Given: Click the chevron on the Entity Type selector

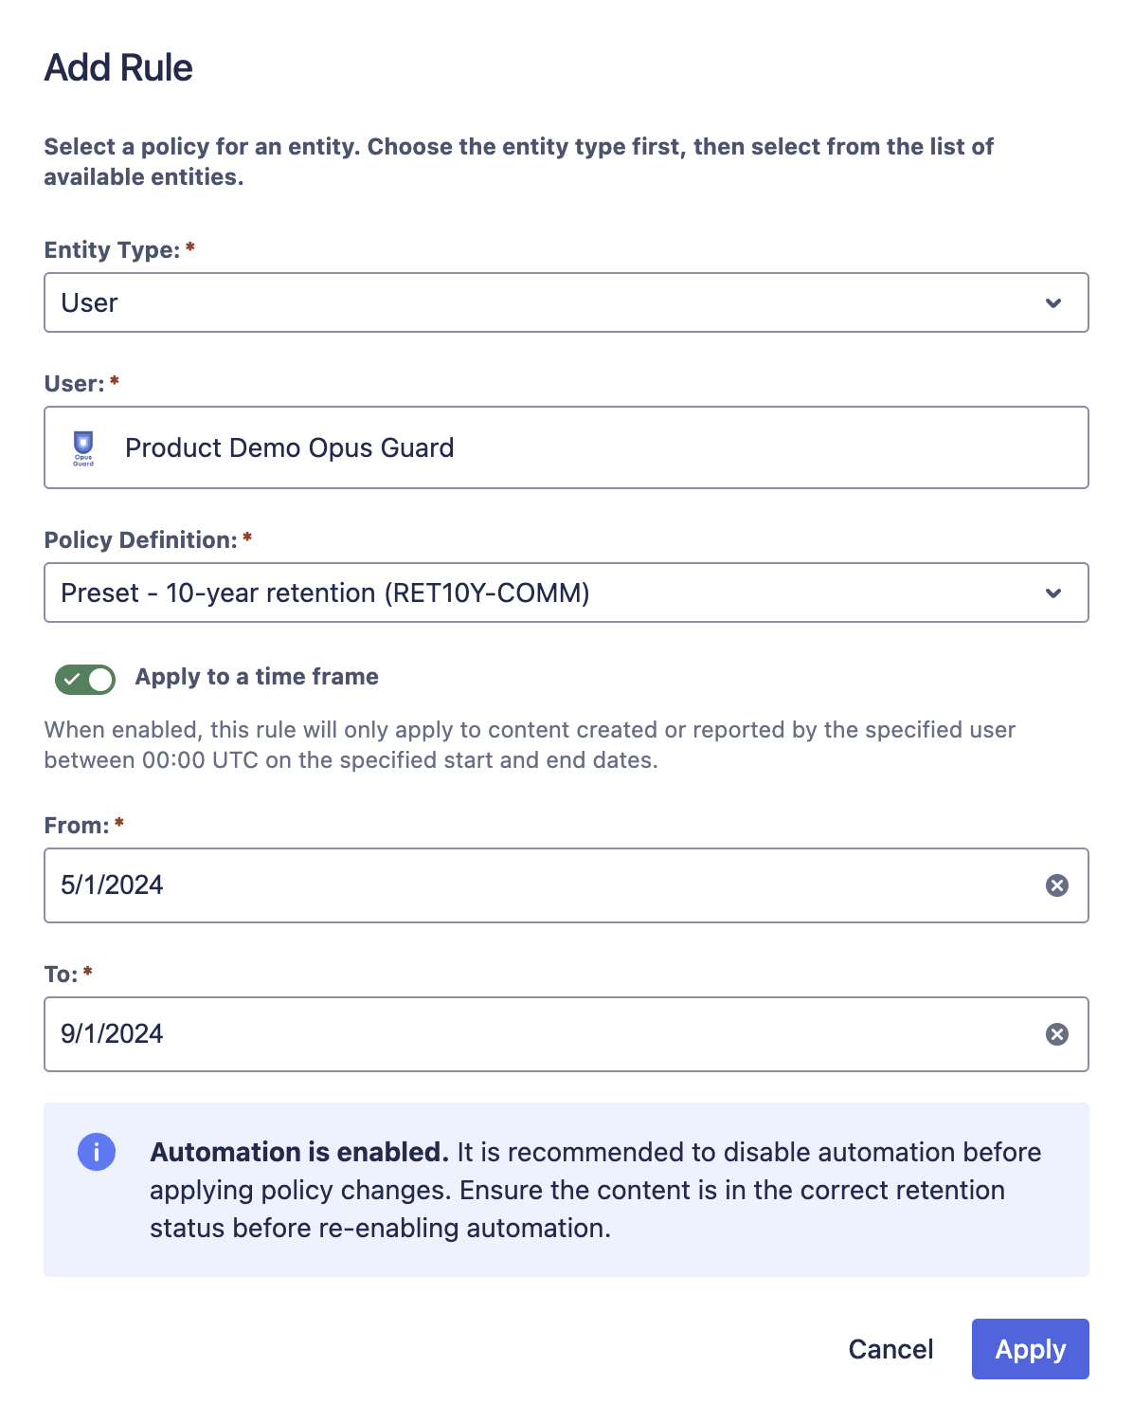Looking at the screenshot, I should [1054, 302].
